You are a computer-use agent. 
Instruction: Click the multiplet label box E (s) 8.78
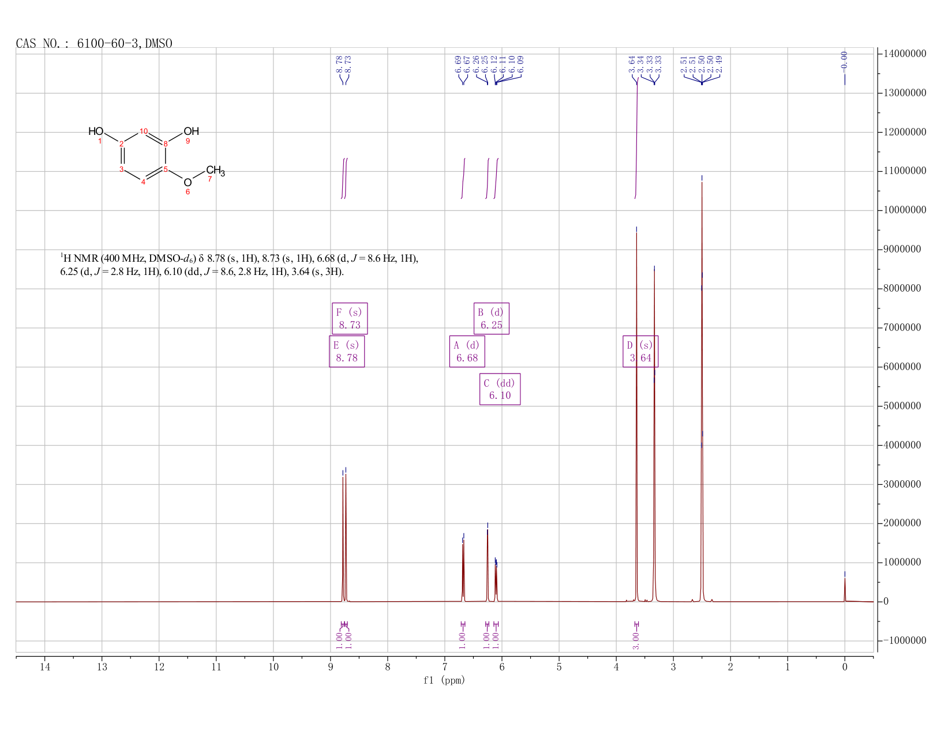coord(347,351)
